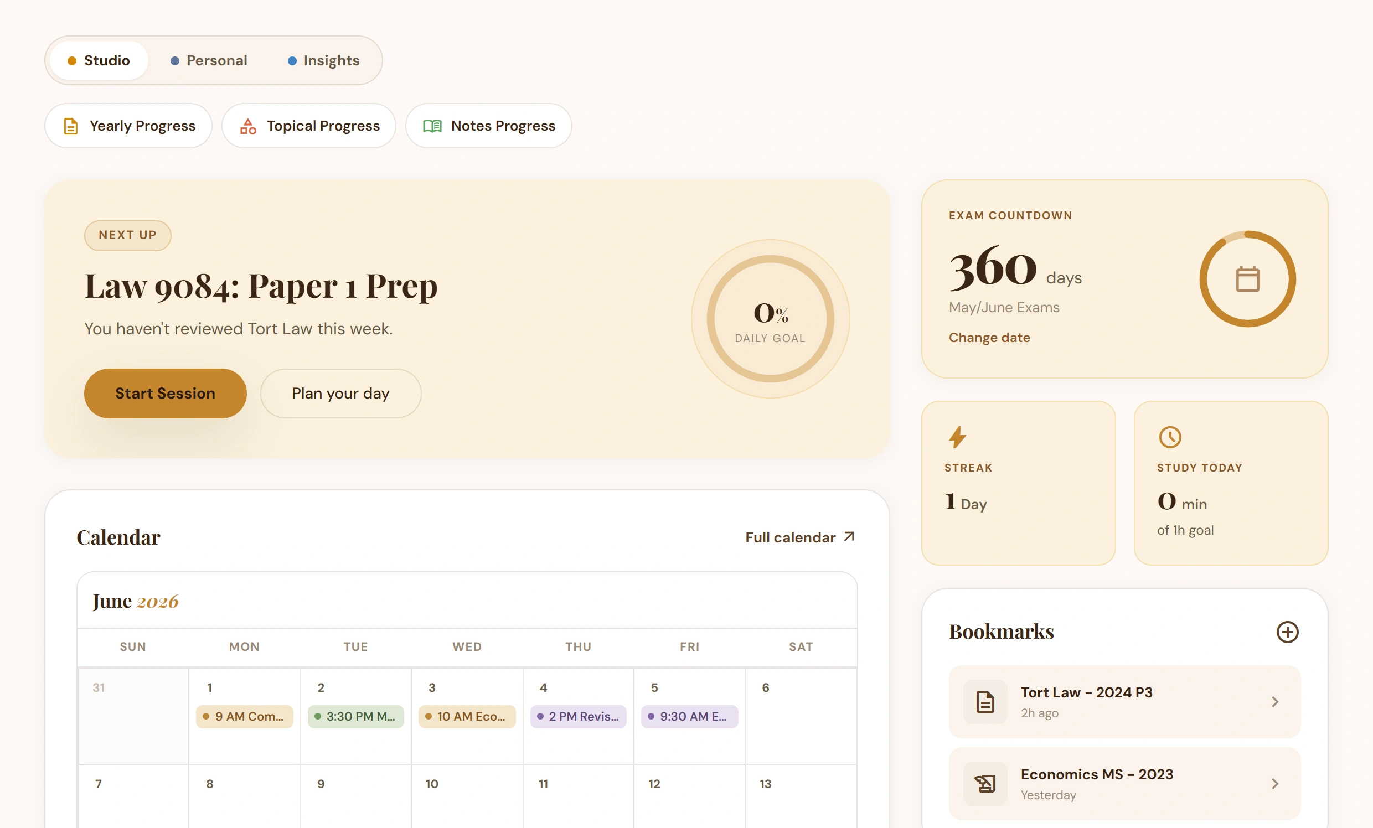Open the 9:30 AM E... event on June 5
The width and height of the screenshot is (1373, 828).
pos(690,717)
